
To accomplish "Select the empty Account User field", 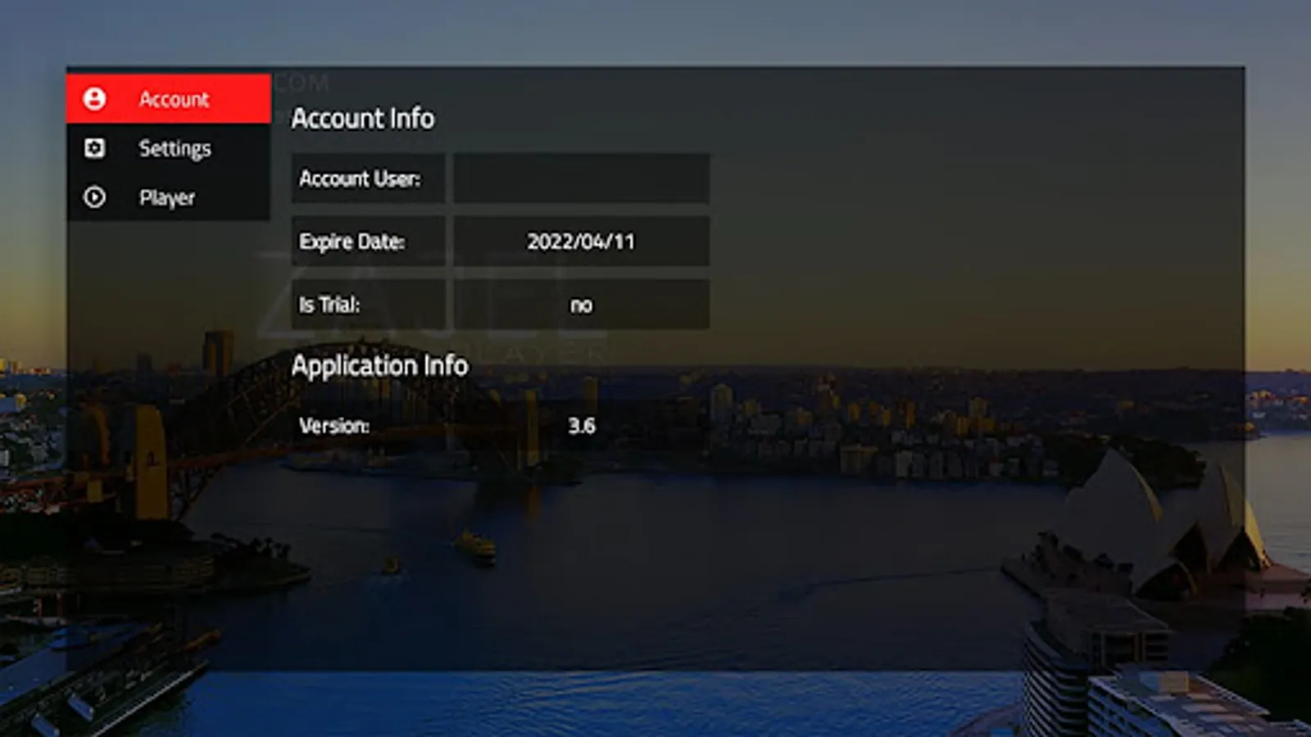I will click(582, 179).
